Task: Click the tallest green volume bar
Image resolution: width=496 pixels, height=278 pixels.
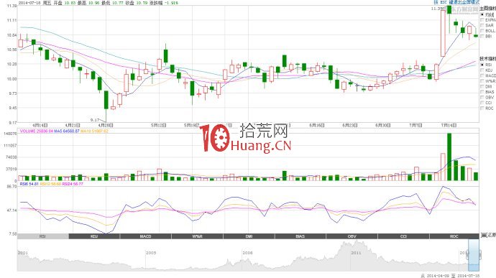Action: (x=449, y=157)
